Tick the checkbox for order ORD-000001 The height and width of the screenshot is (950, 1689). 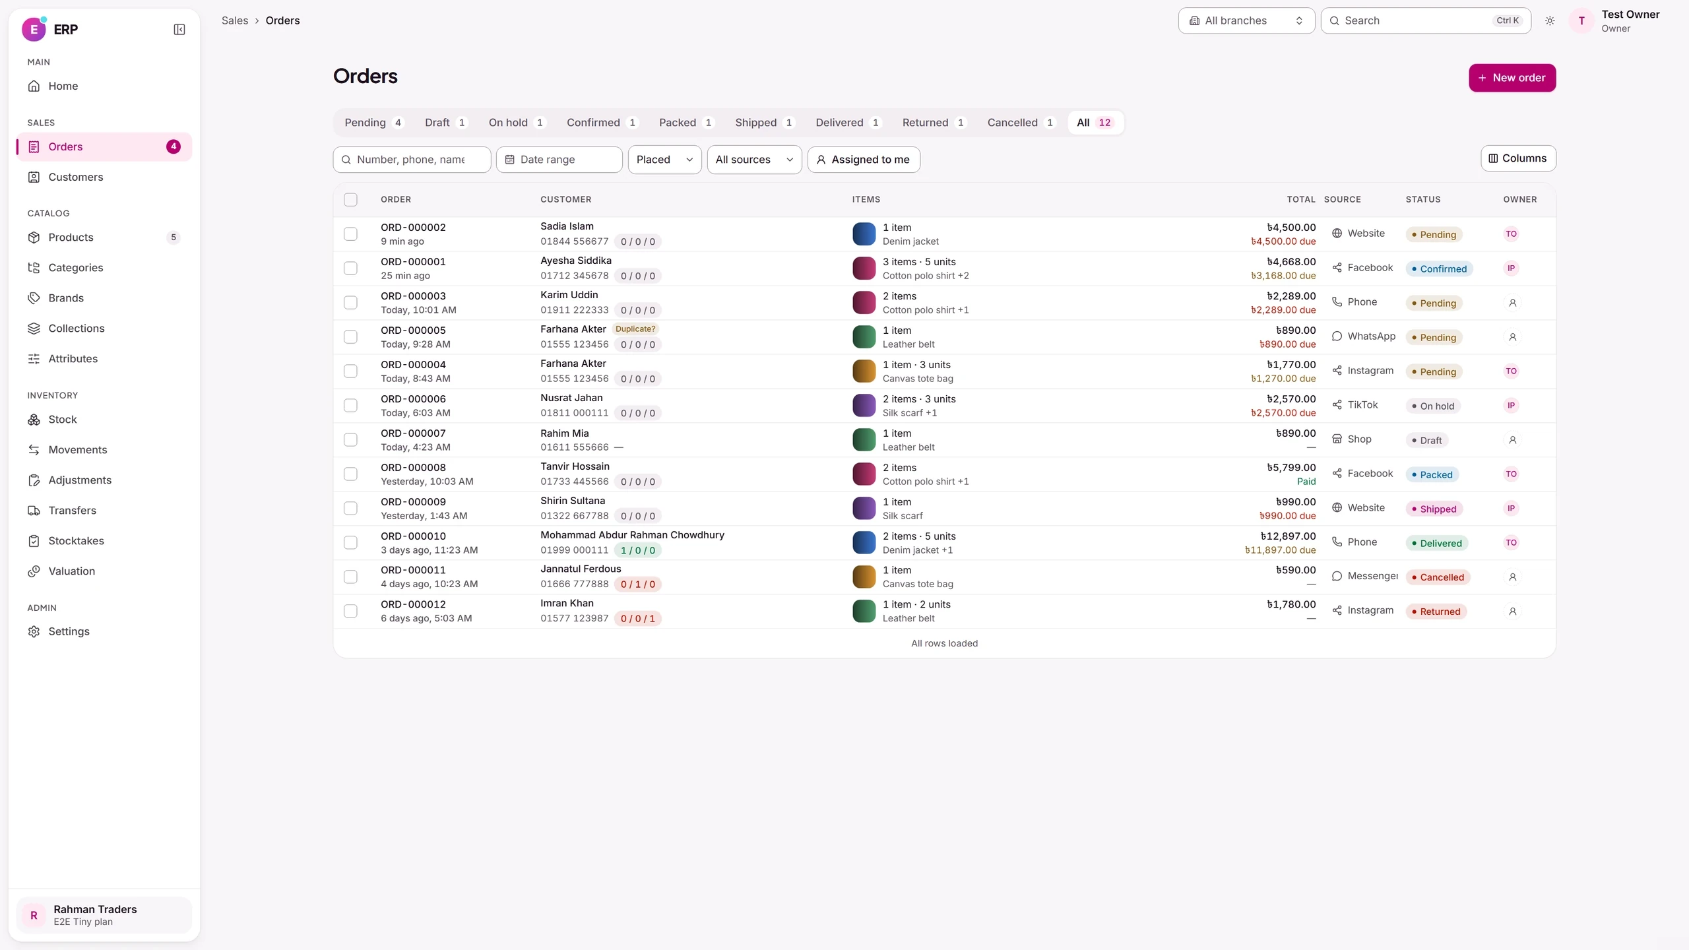[x=350, y=269]
